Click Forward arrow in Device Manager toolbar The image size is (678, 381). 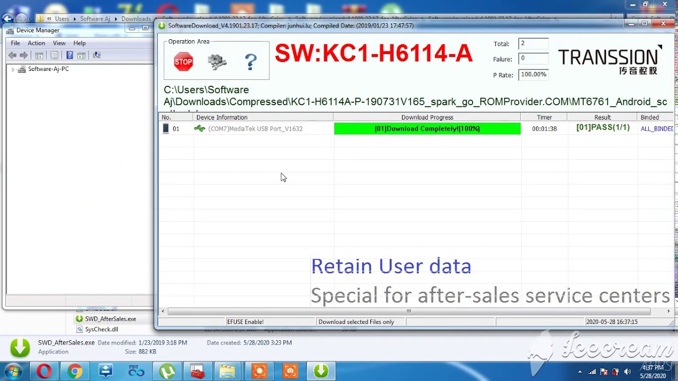[24, 55]
